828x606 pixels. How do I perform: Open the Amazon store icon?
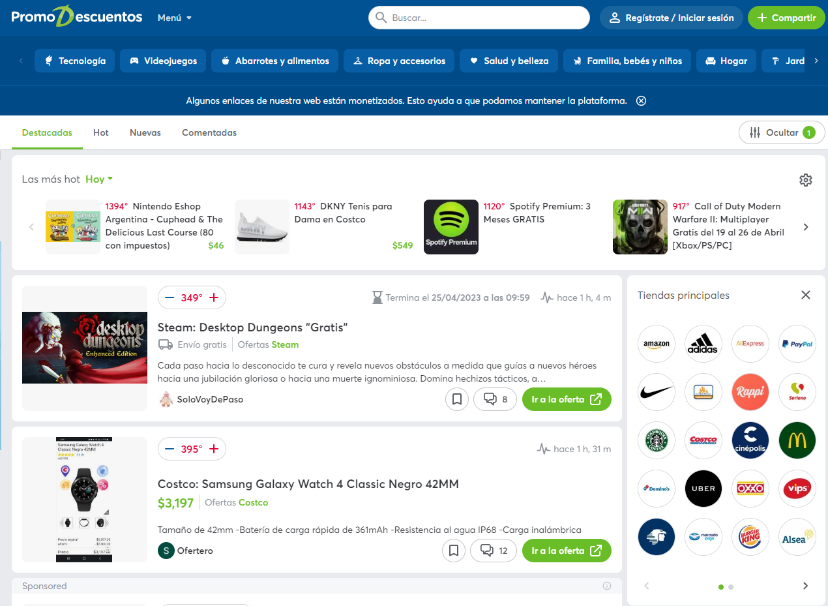coord(656,344)
